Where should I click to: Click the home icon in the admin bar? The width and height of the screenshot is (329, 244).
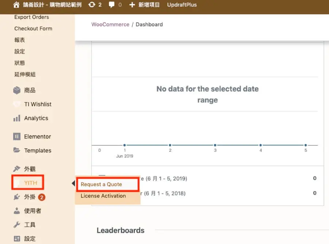(x=16, y=5)
